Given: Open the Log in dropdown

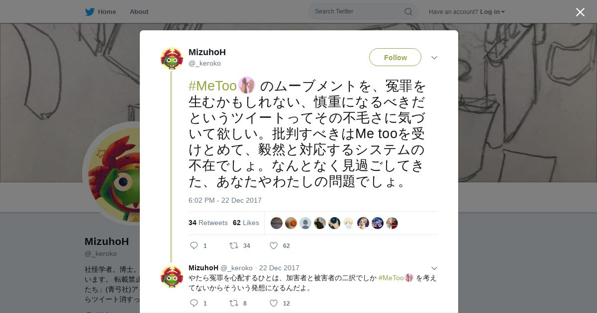Looking at the screenshot, I should [x=492, y=11].
